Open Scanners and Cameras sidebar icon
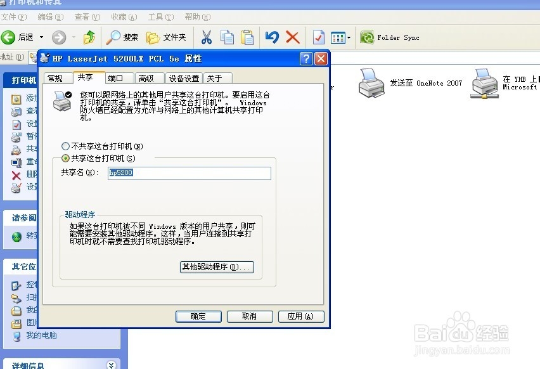Screen dimensions: 540x369 click(16, 298)
